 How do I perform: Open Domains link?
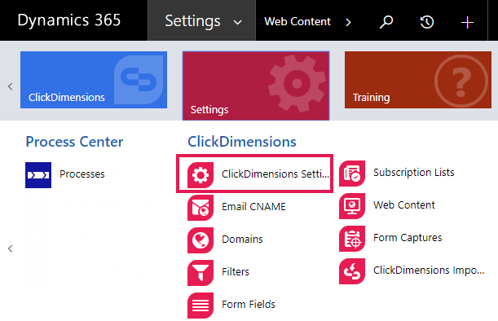[x=242, y=239]
